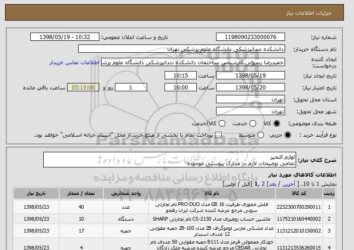Click unit دستگاه in row 2

pos(126,219)
